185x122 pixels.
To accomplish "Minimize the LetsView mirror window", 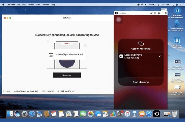I will coord(162,13).
